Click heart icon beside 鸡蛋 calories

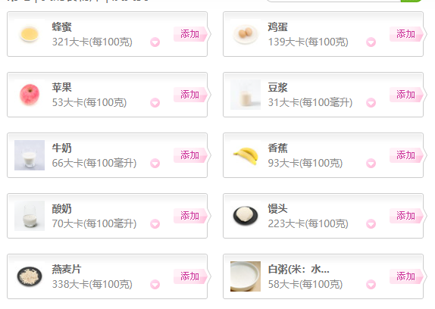pos(371,42)
